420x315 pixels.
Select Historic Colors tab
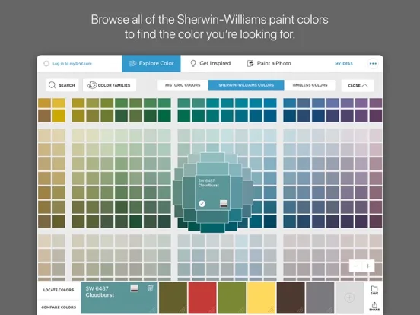pos(183,85)
